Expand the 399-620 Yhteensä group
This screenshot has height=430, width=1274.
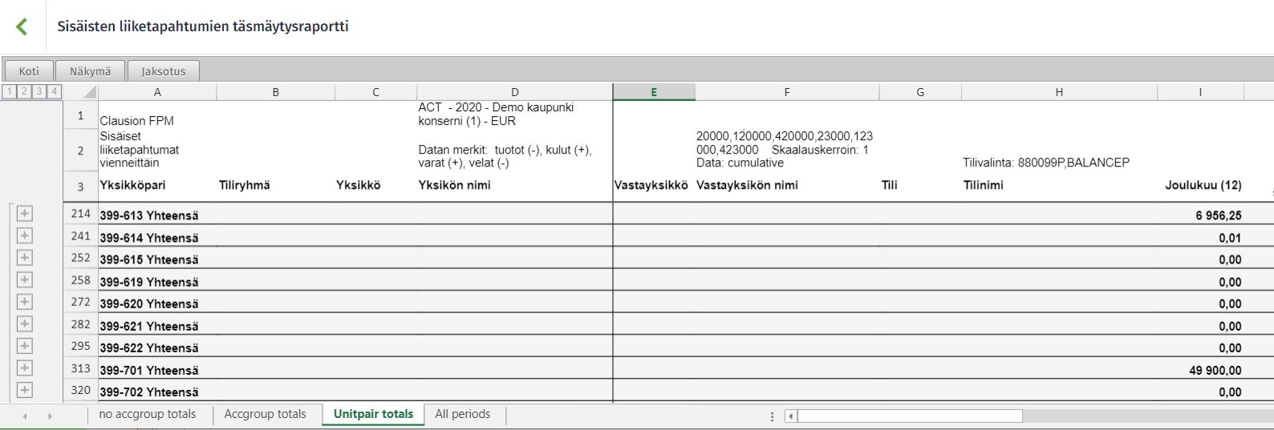coord(25,302)
